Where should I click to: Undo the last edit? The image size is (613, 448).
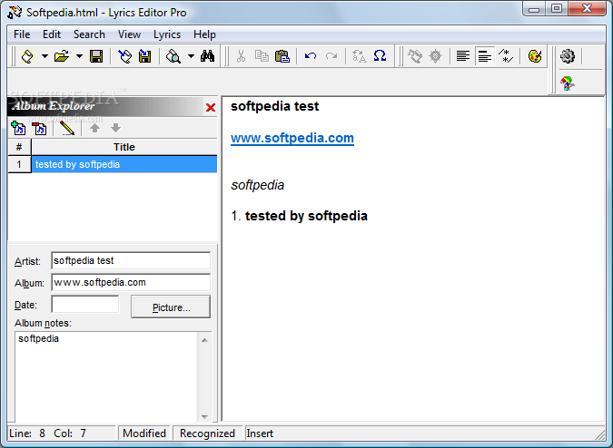click(x=311, y=56)
